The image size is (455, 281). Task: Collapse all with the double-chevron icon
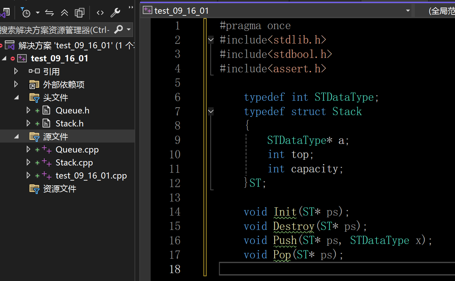click(x=65, y=13)
